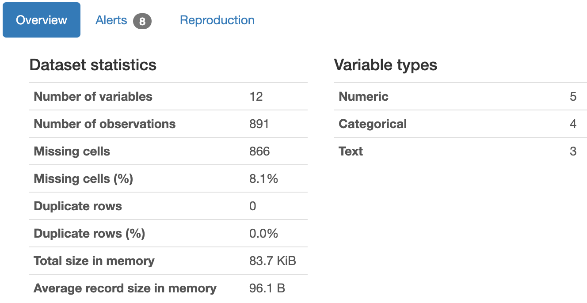Image resolution: width=587 pixels, height=303 pixels.
Task: Click the 96.1 B record size value
Action: point(267,288)
